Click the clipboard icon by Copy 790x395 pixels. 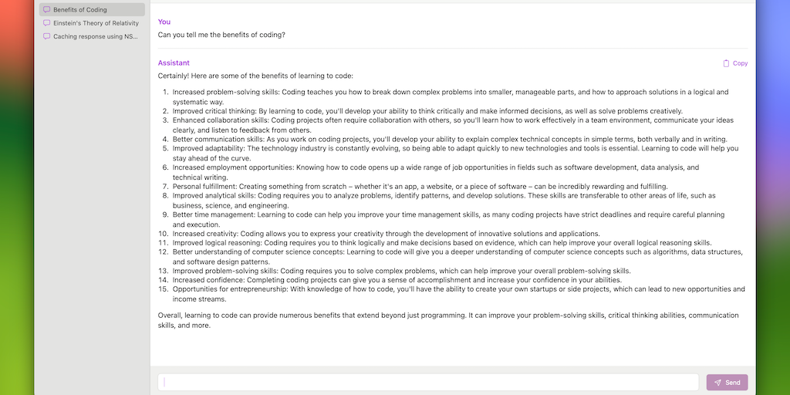coord(726,63)
